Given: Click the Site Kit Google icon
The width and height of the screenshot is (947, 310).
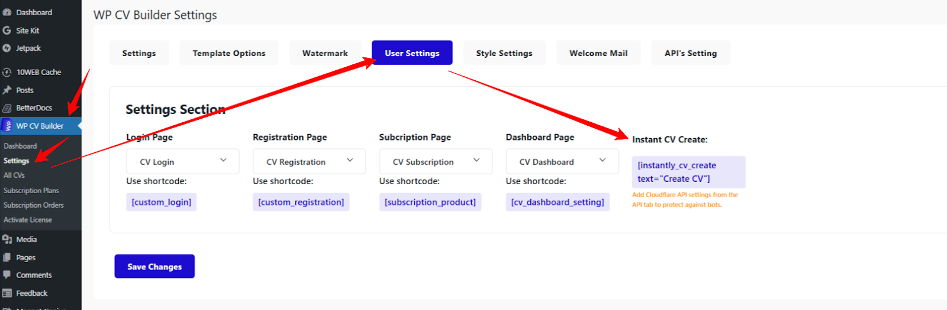Looking at the screenshot, I should [7, 30].
